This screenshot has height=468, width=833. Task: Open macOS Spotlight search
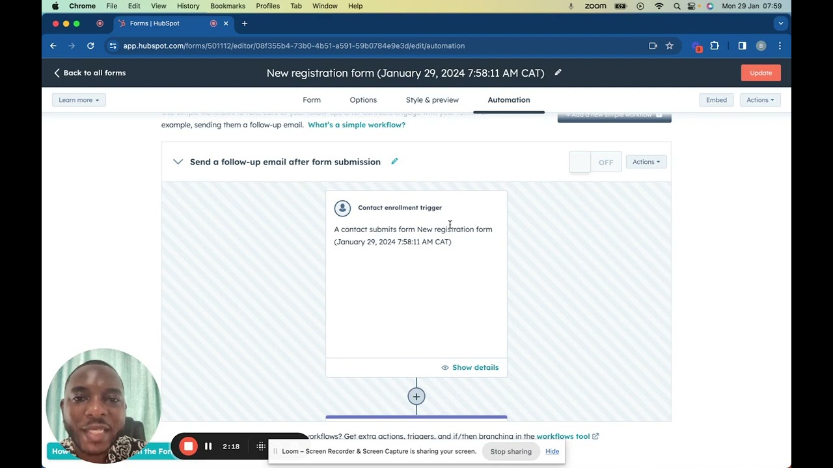pyautogui.click(x=677, y=6)
